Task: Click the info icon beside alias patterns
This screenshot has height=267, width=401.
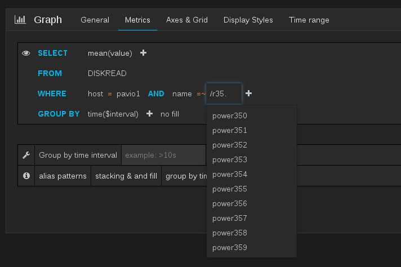Action: click(x=26, y=176)
